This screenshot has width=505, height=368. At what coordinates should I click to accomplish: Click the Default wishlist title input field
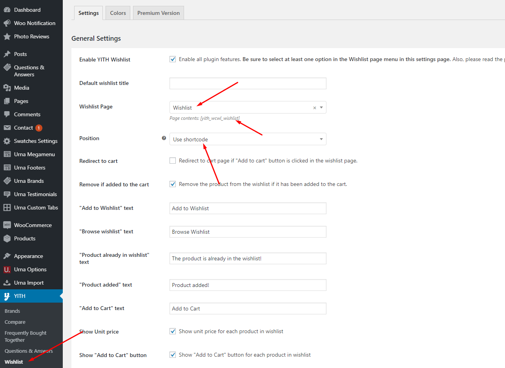(248, 83)
